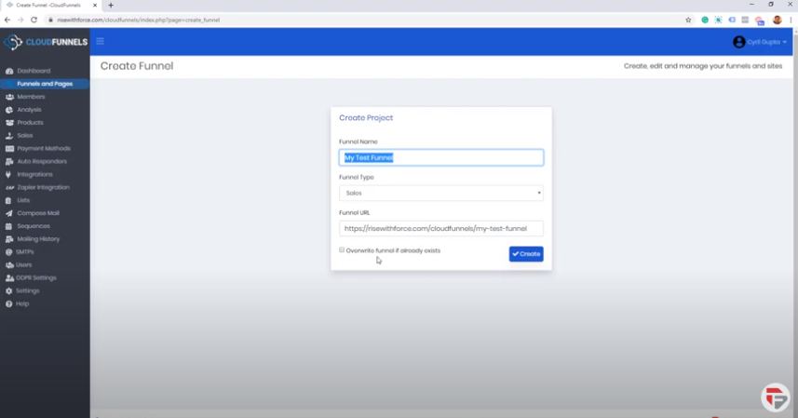Toggle the hamburger menu icon
This screenshot has width=798, height=418.
pos(101,41)
